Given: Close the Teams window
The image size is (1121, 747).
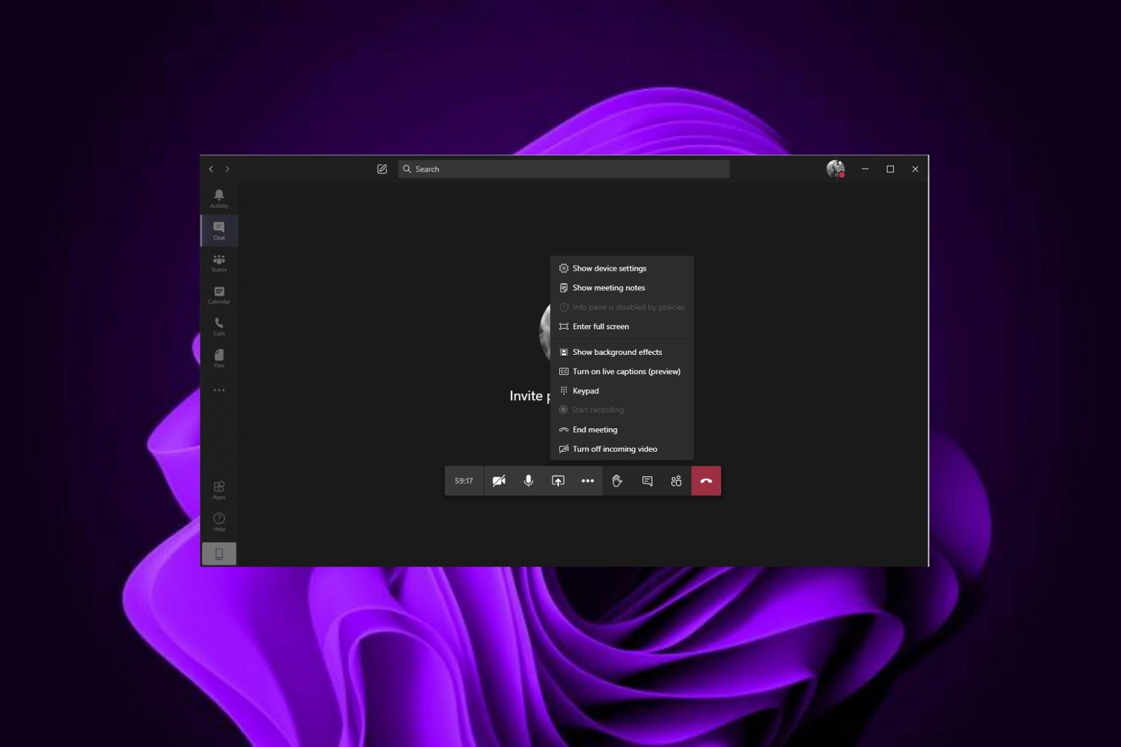Looking at the screenshot, I should (x=915, y=169).
